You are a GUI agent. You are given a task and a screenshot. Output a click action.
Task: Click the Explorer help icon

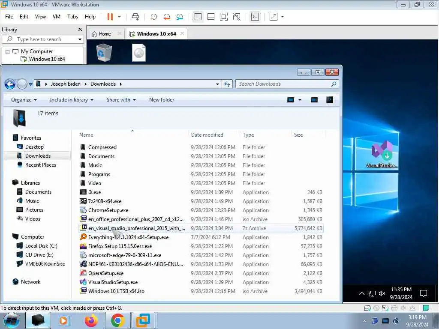[x=330, y=100]
